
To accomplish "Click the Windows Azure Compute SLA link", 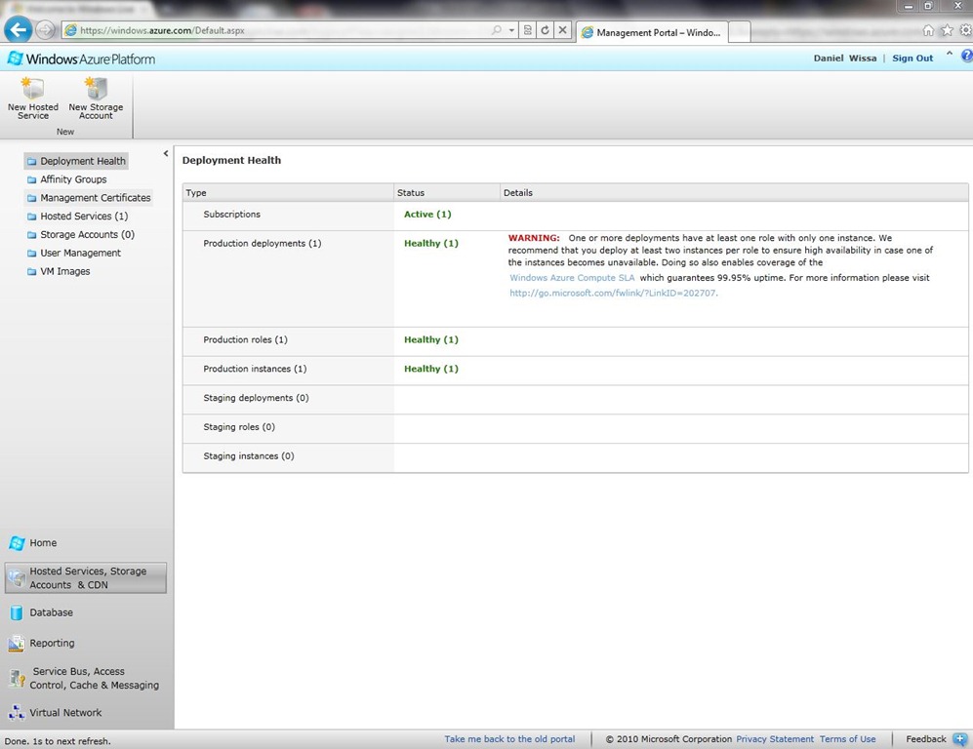I will (x=572, y=278).
